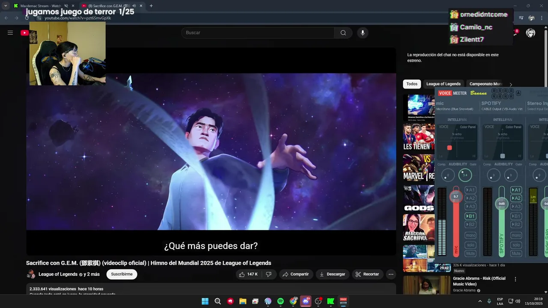Screen dimensions: 548x308
Task: Toggle B1 output on mic strip
Action: (470, 216)
